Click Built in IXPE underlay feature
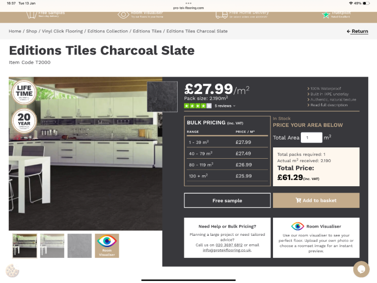 329,94
